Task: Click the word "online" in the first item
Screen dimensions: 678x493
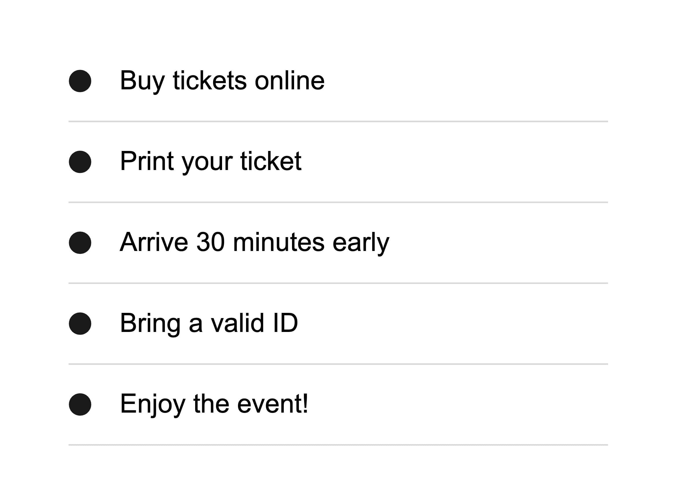Action: click(289, 81)
